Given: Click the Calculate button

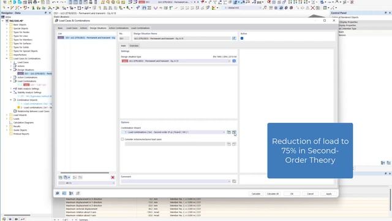Looking at the screenshot, I should pyautogui.click(x=256, y=194).
